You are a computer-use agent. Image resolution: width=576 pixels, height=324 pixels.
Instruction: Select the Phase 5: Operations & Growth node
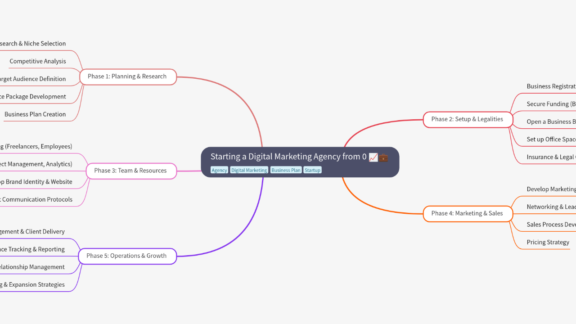pos(127,256)
